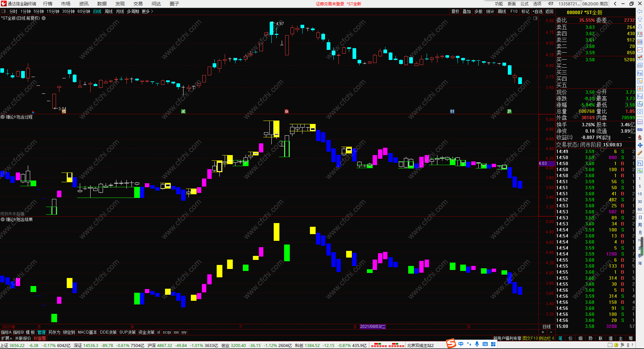The height and width of the screenshot is (349, 644).
Task: Open the 交易 menu
Action: click(x=138, y=4)
